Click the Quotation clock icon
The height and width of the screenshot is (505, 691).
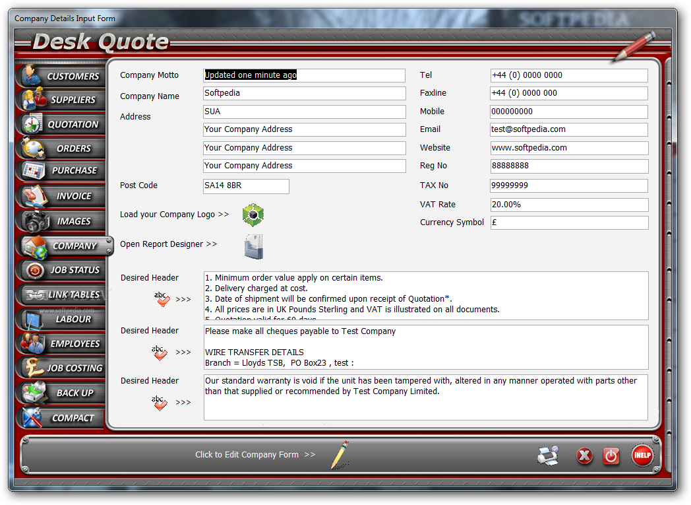coord(32,124)
